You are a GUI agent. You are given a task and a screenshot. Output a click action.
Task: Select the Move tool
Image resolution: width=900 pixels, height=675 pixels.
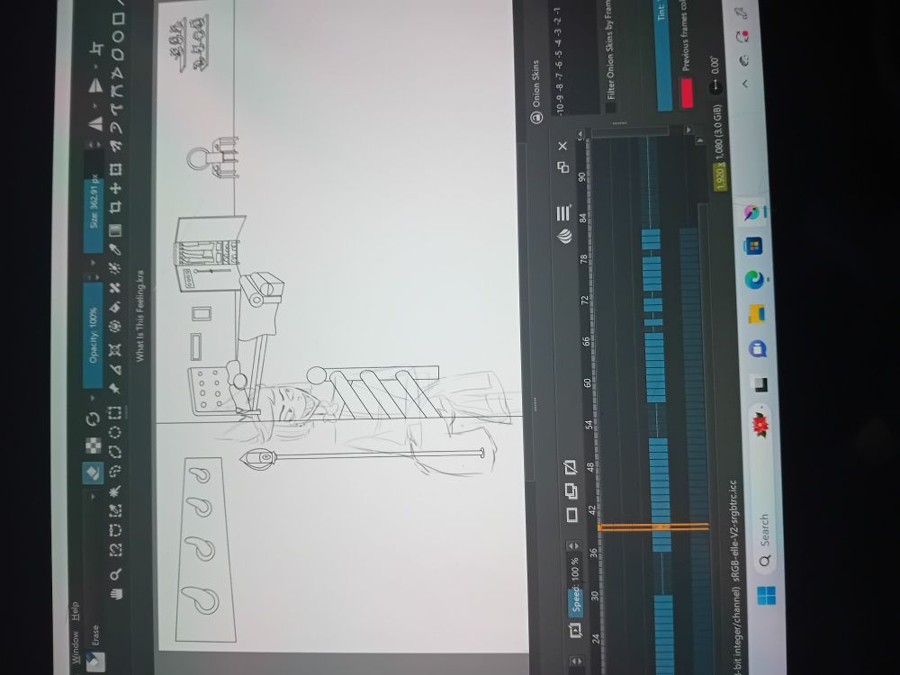116,189
